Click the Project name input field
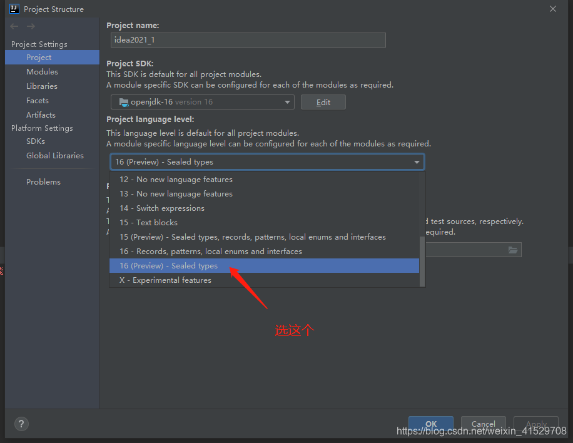Screen dimensions: 573x443 (x=248, y=40)
